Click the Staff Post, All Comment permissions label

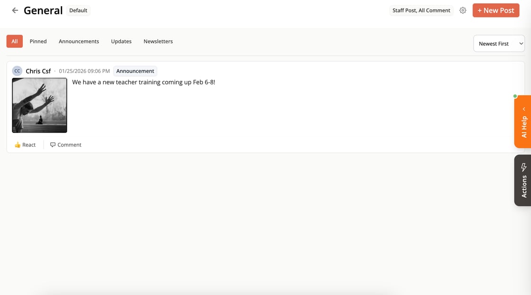(421, 10)
